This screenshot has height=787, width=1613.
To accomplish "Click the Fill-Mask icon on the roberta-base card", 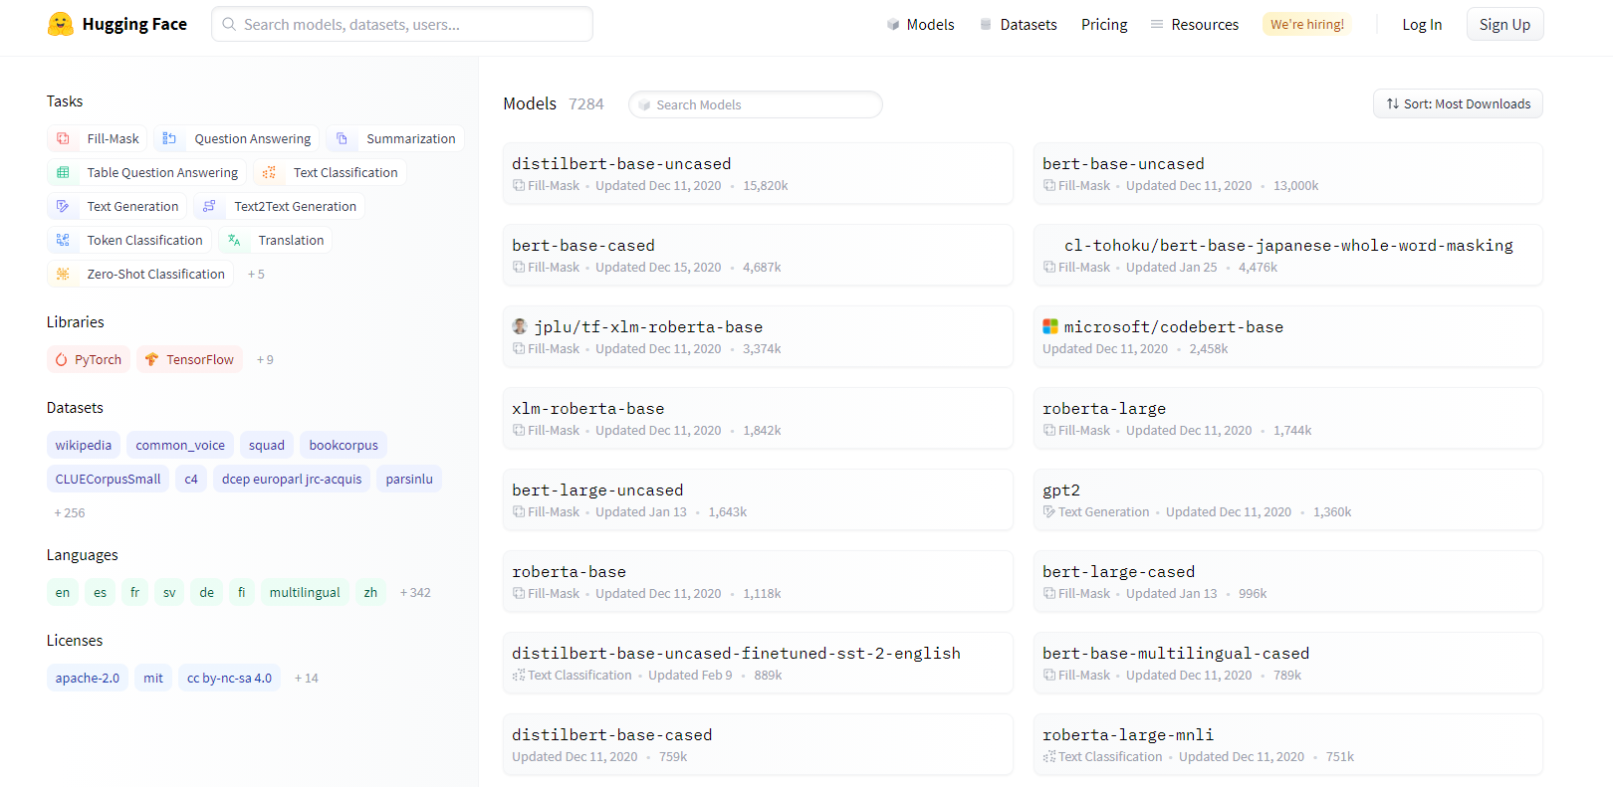I will (x=519, y=594).
